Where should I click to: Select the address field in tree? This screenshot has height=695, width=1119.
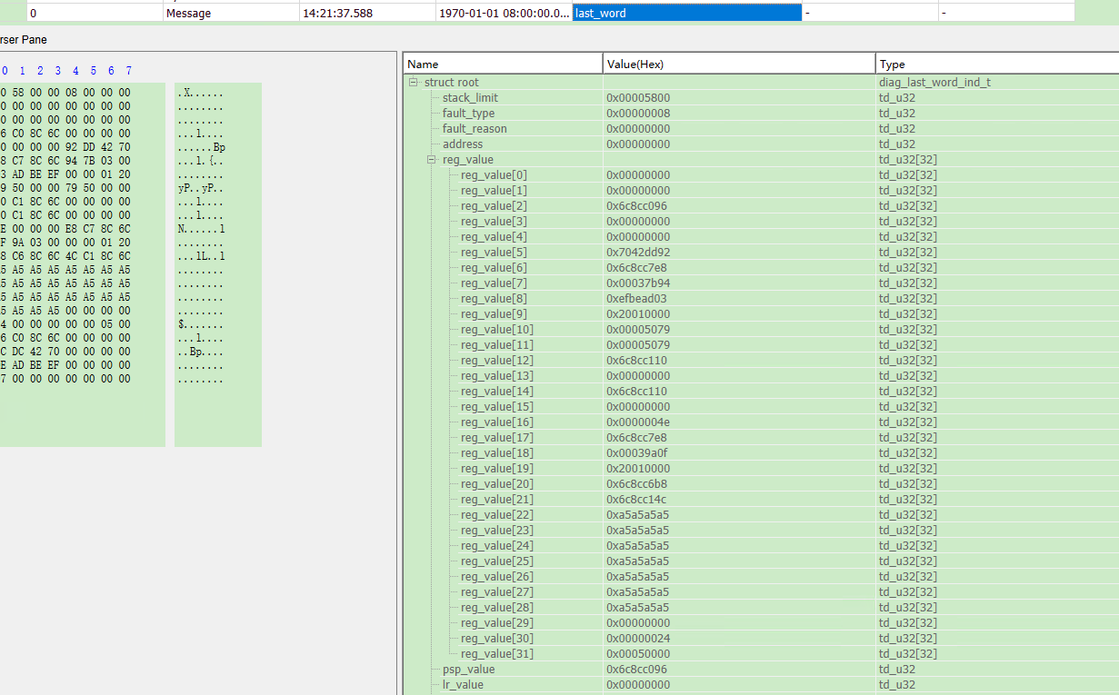coord(463,144)
